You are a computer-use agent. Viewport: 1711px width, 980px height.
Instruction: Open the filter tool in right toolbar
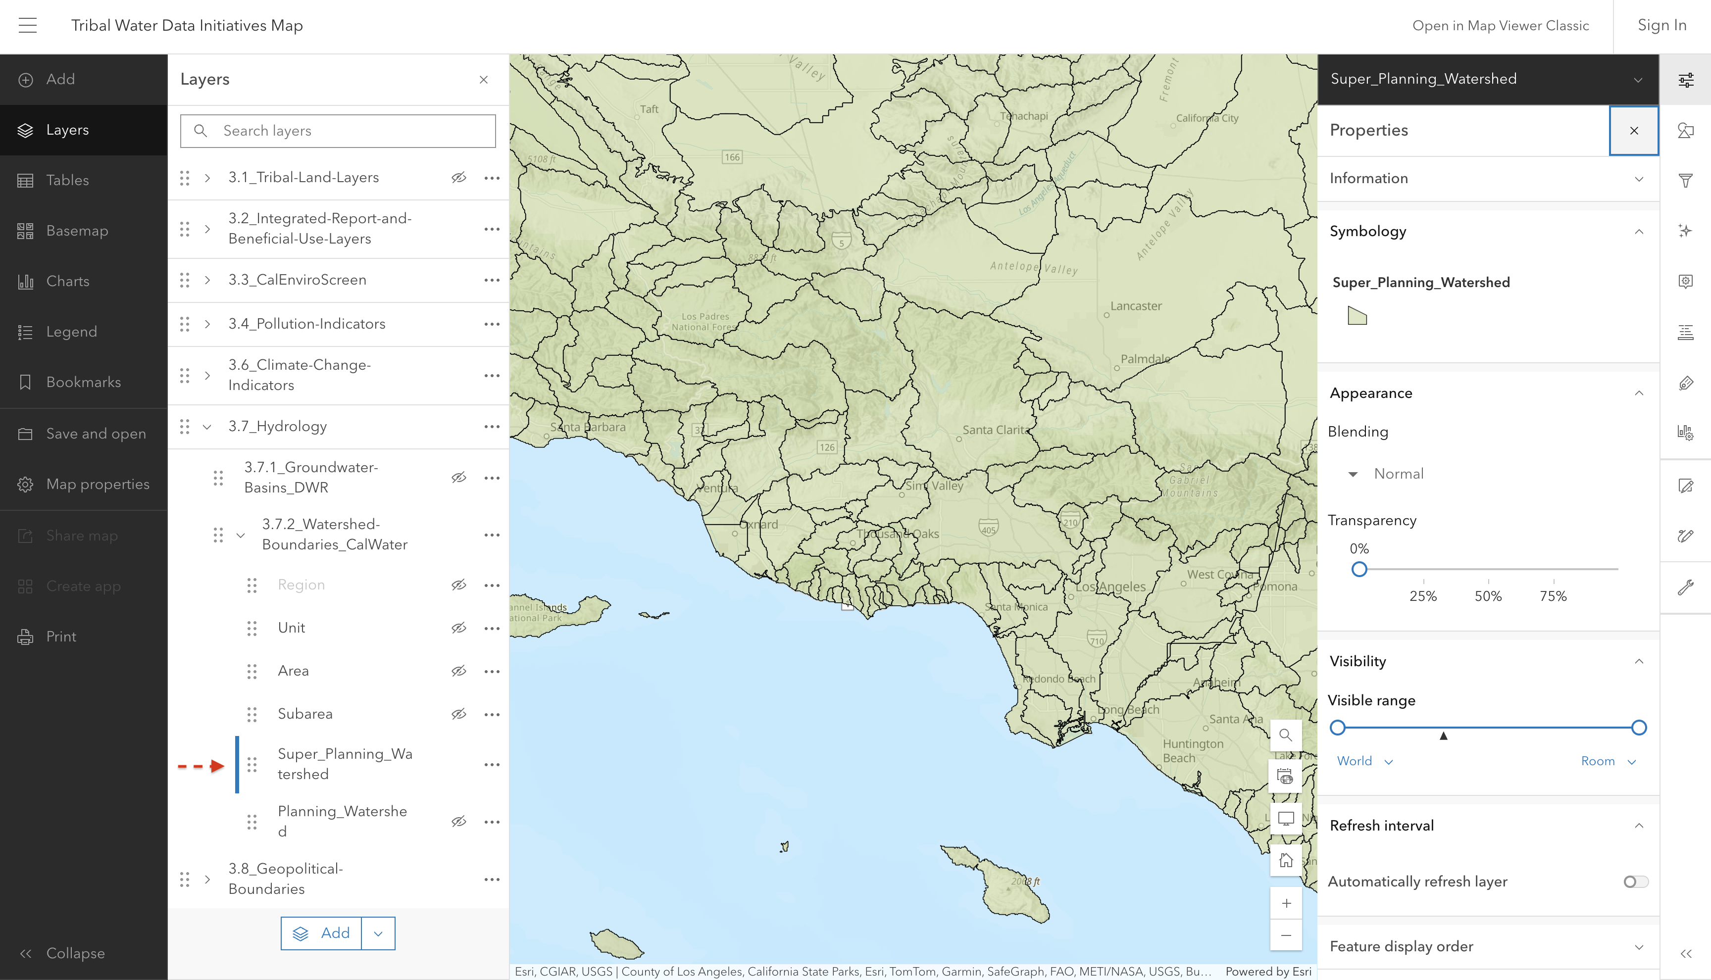point(1685,180)
